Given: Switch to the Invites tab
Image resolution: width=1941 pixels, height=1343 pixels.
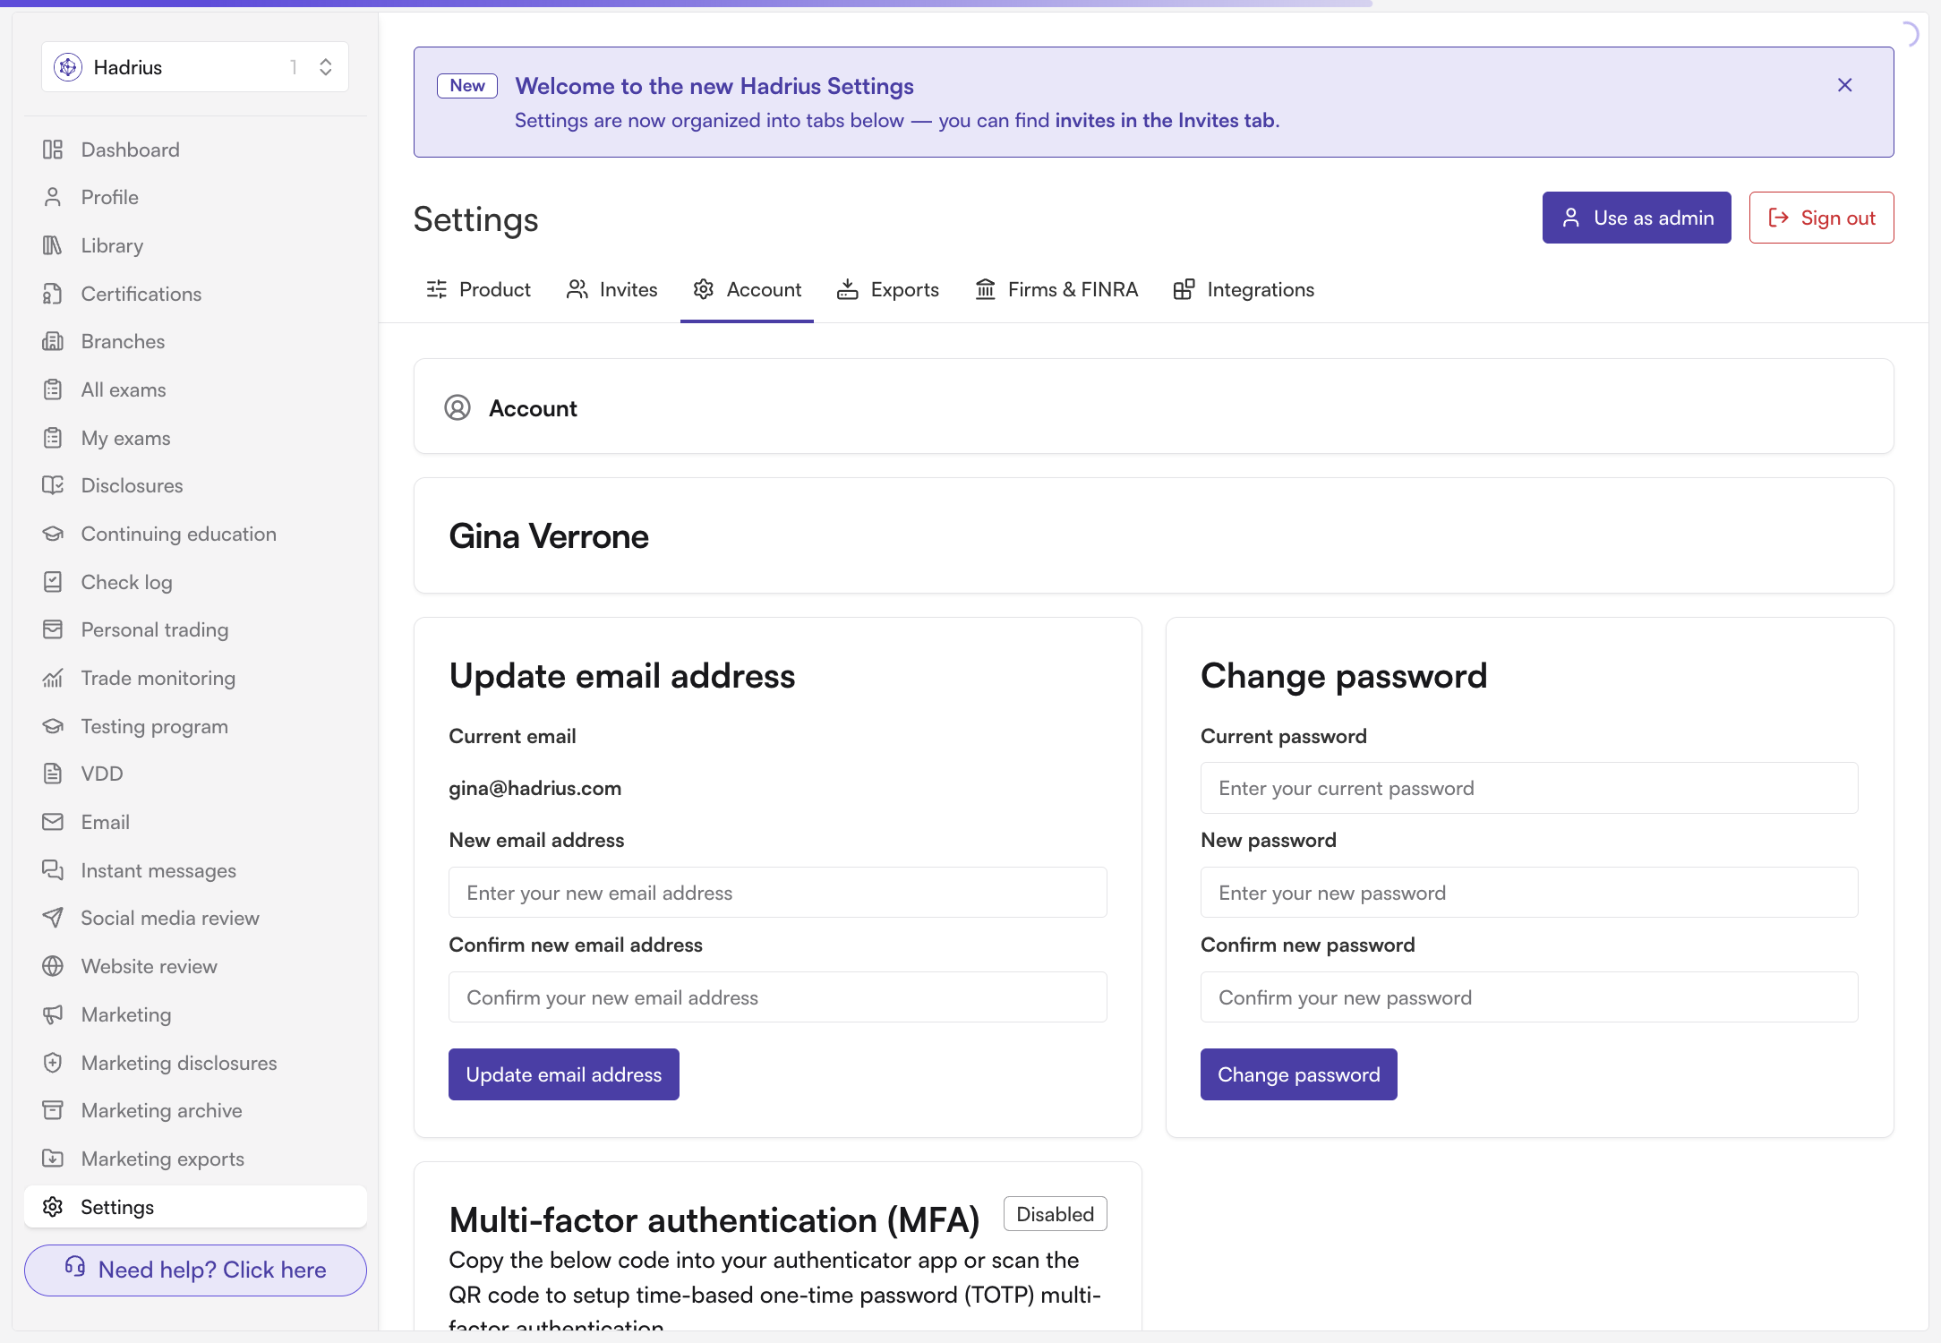Looking at the screenshot, I should tap(612, 289).
